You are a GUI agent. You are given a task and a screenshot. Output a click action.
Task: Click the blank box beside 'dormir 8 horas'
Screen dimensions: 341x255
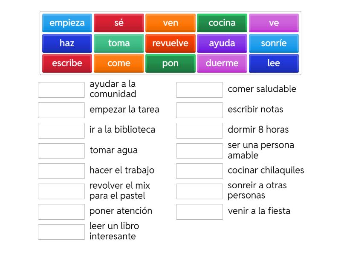199,130
